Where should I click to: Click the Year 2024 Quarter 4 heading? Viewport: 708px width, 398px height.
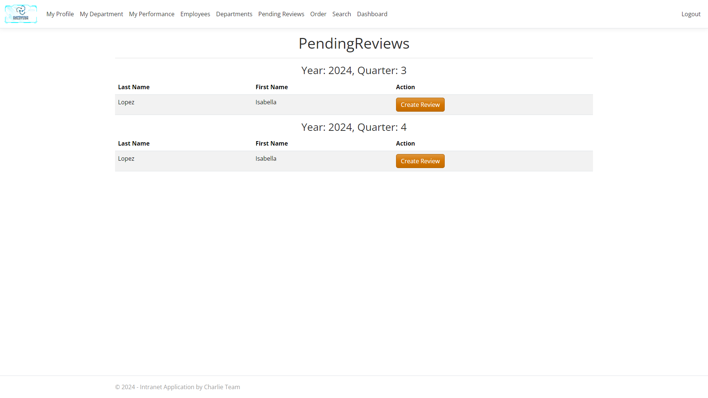(354, 127)
